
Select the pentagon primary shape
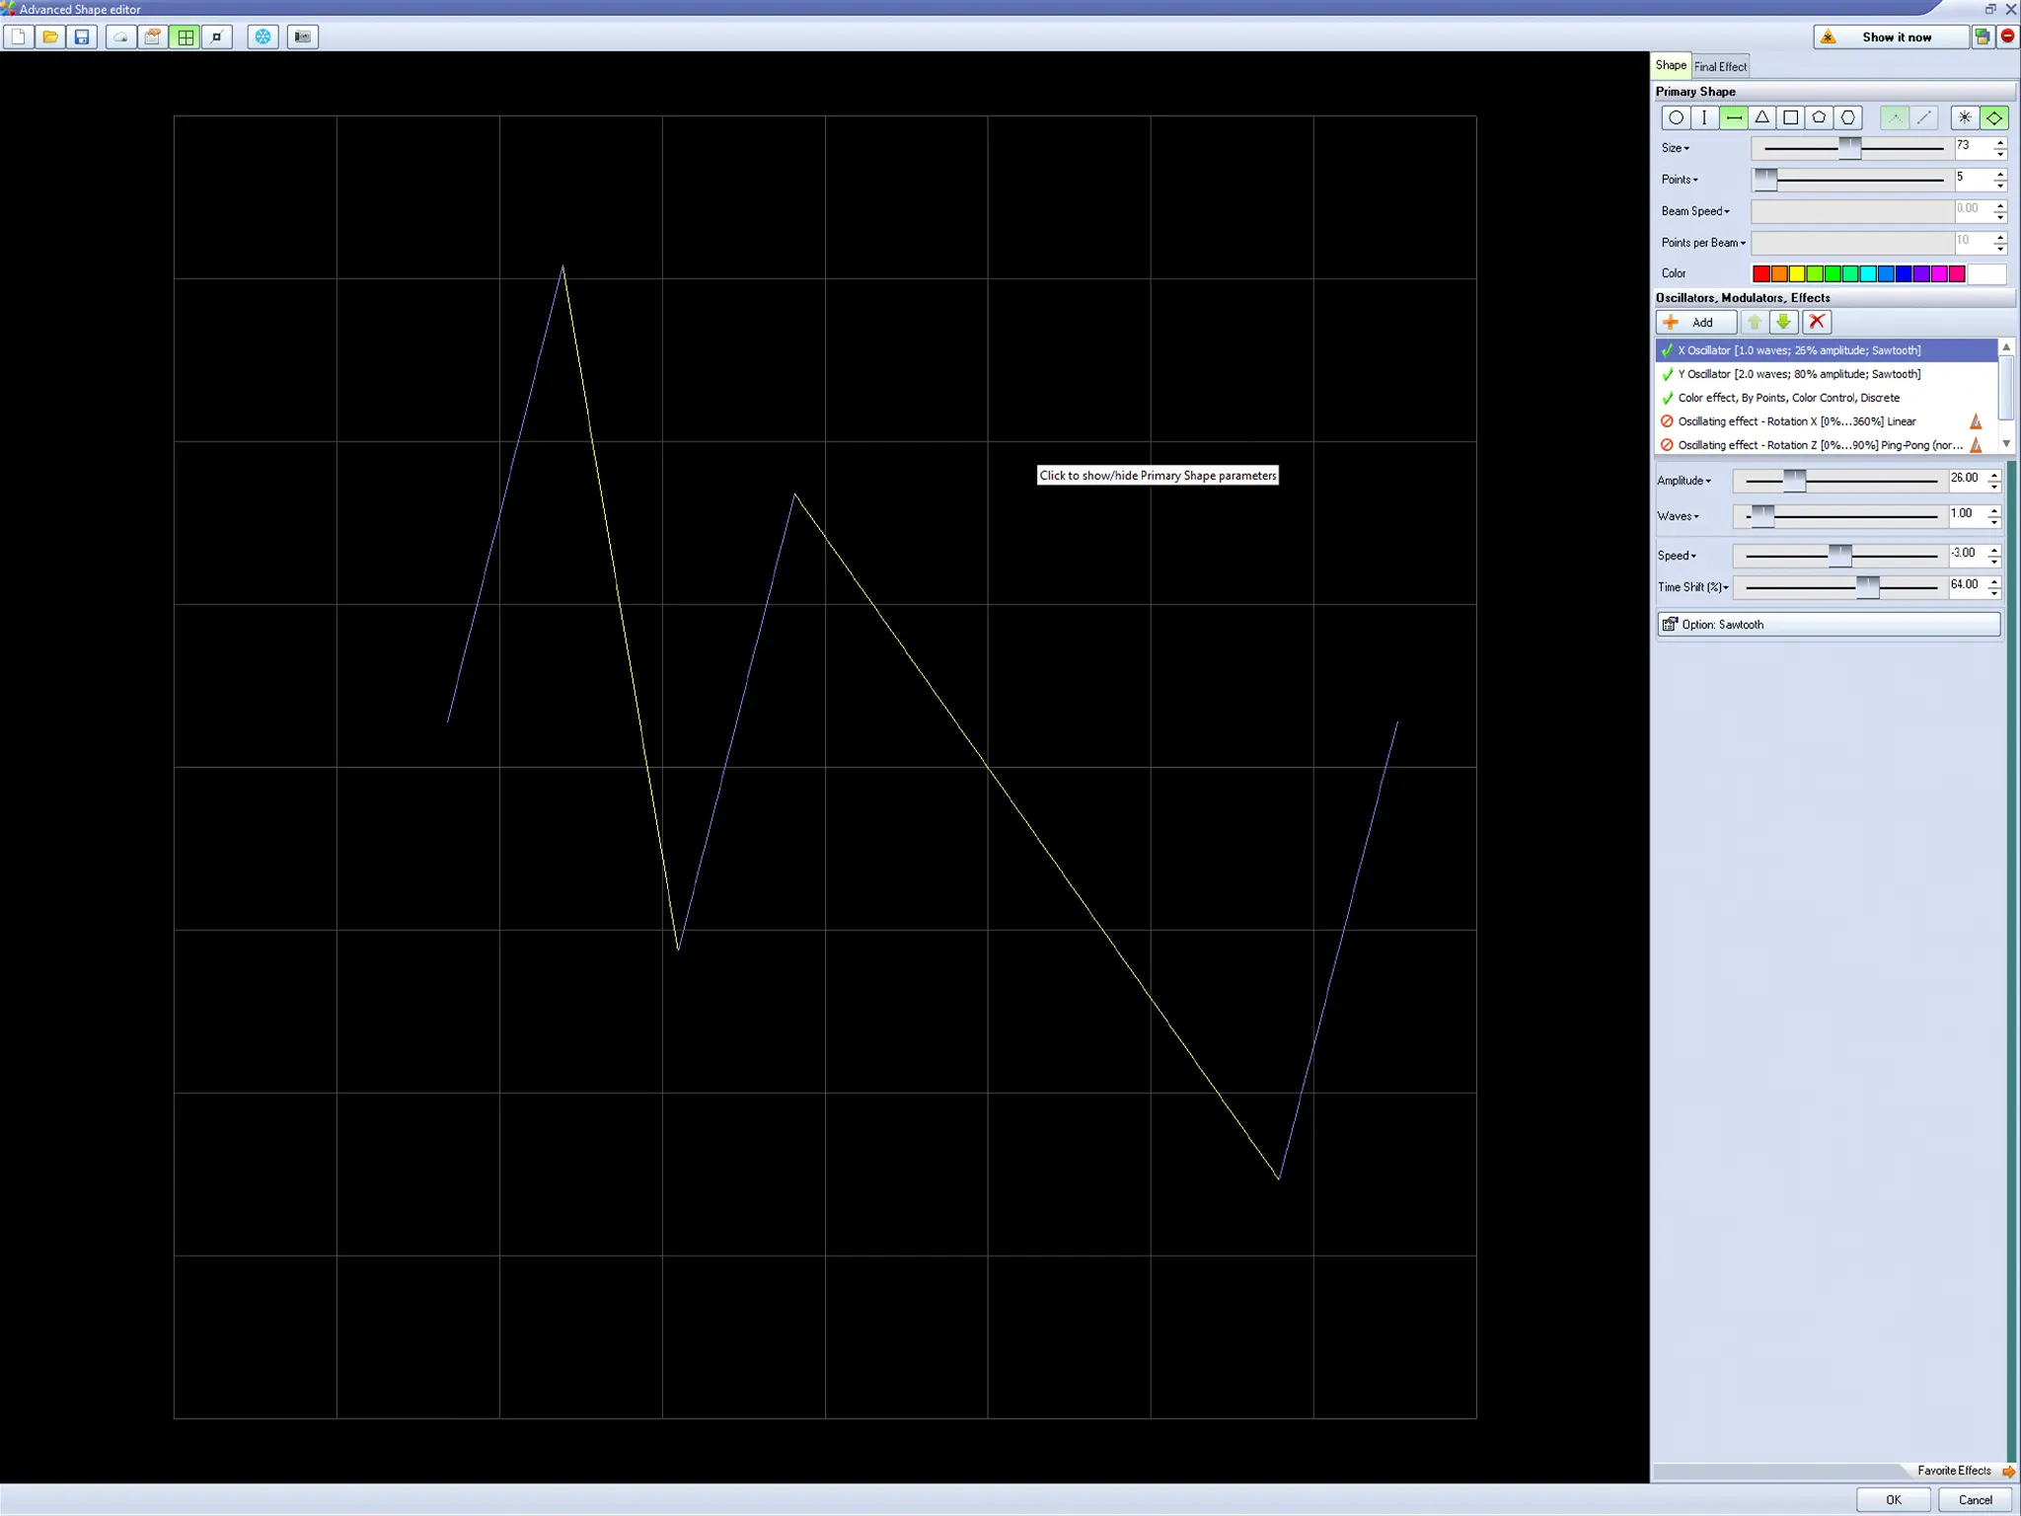[1819, 117]
